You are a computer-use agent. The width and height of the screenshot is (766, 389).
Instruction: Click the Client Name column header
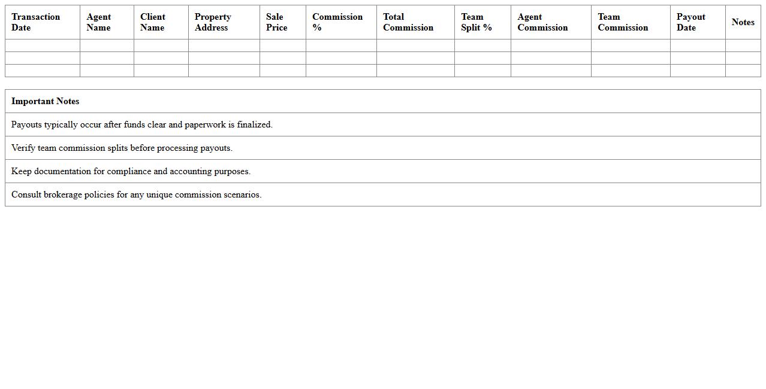pos(153,22)
